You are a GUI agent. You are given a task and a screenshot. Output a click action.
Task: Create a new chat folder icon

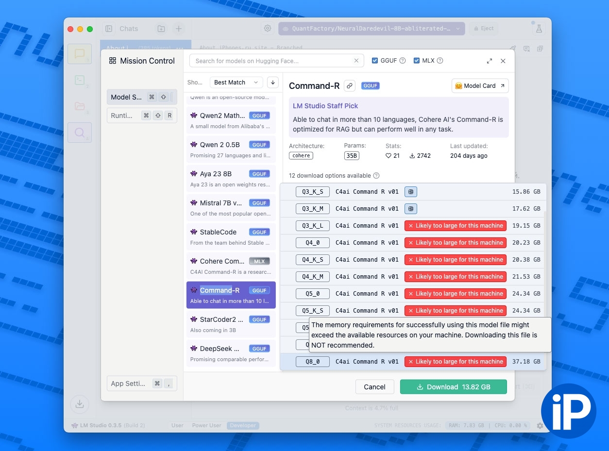[x=161, y=29]
